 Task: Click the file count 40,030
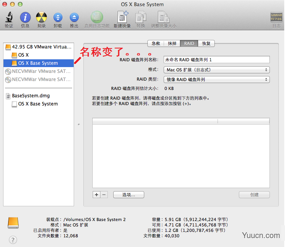[172, 236]
